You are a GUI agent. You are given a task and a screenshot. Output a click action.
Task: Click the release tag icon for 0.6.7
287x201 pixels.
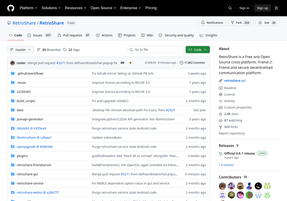click(x=221, y=154)
